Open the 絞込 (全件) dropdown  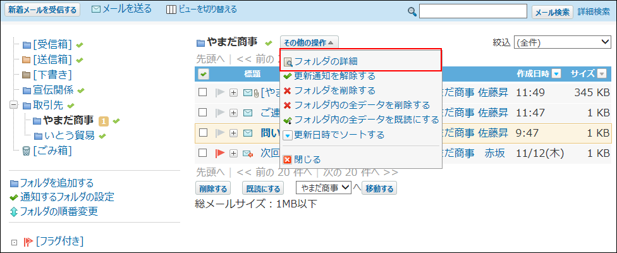(562, 42)
